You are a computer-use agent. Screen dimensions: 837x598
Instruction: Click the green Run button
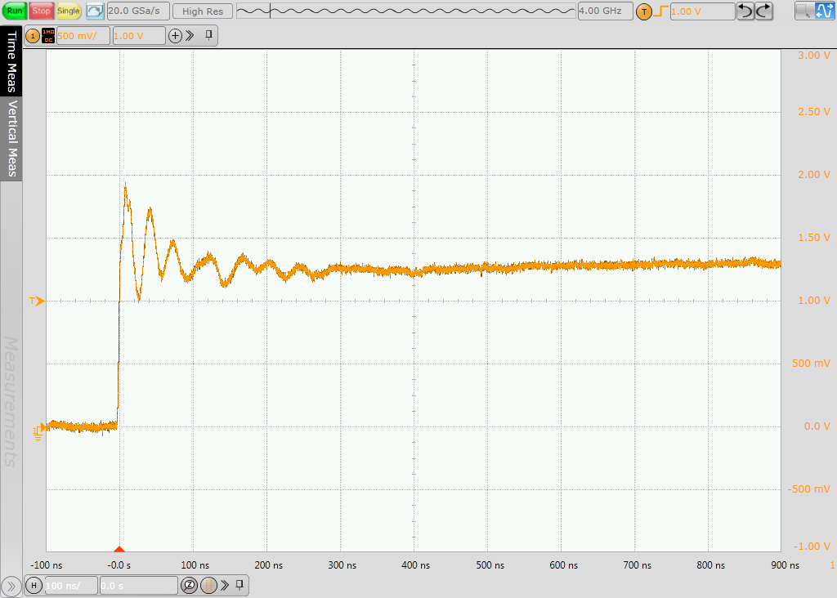click(15, 11)
